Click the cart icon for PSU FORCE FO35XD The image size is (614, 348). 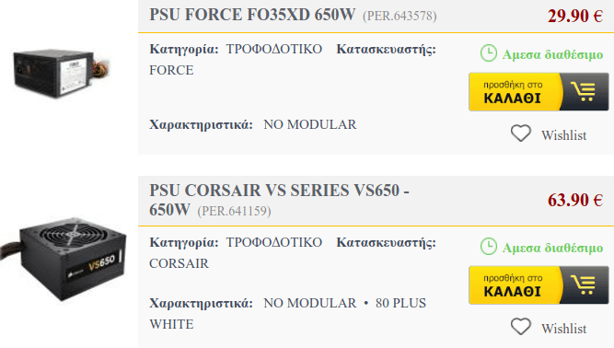(584, 91)
